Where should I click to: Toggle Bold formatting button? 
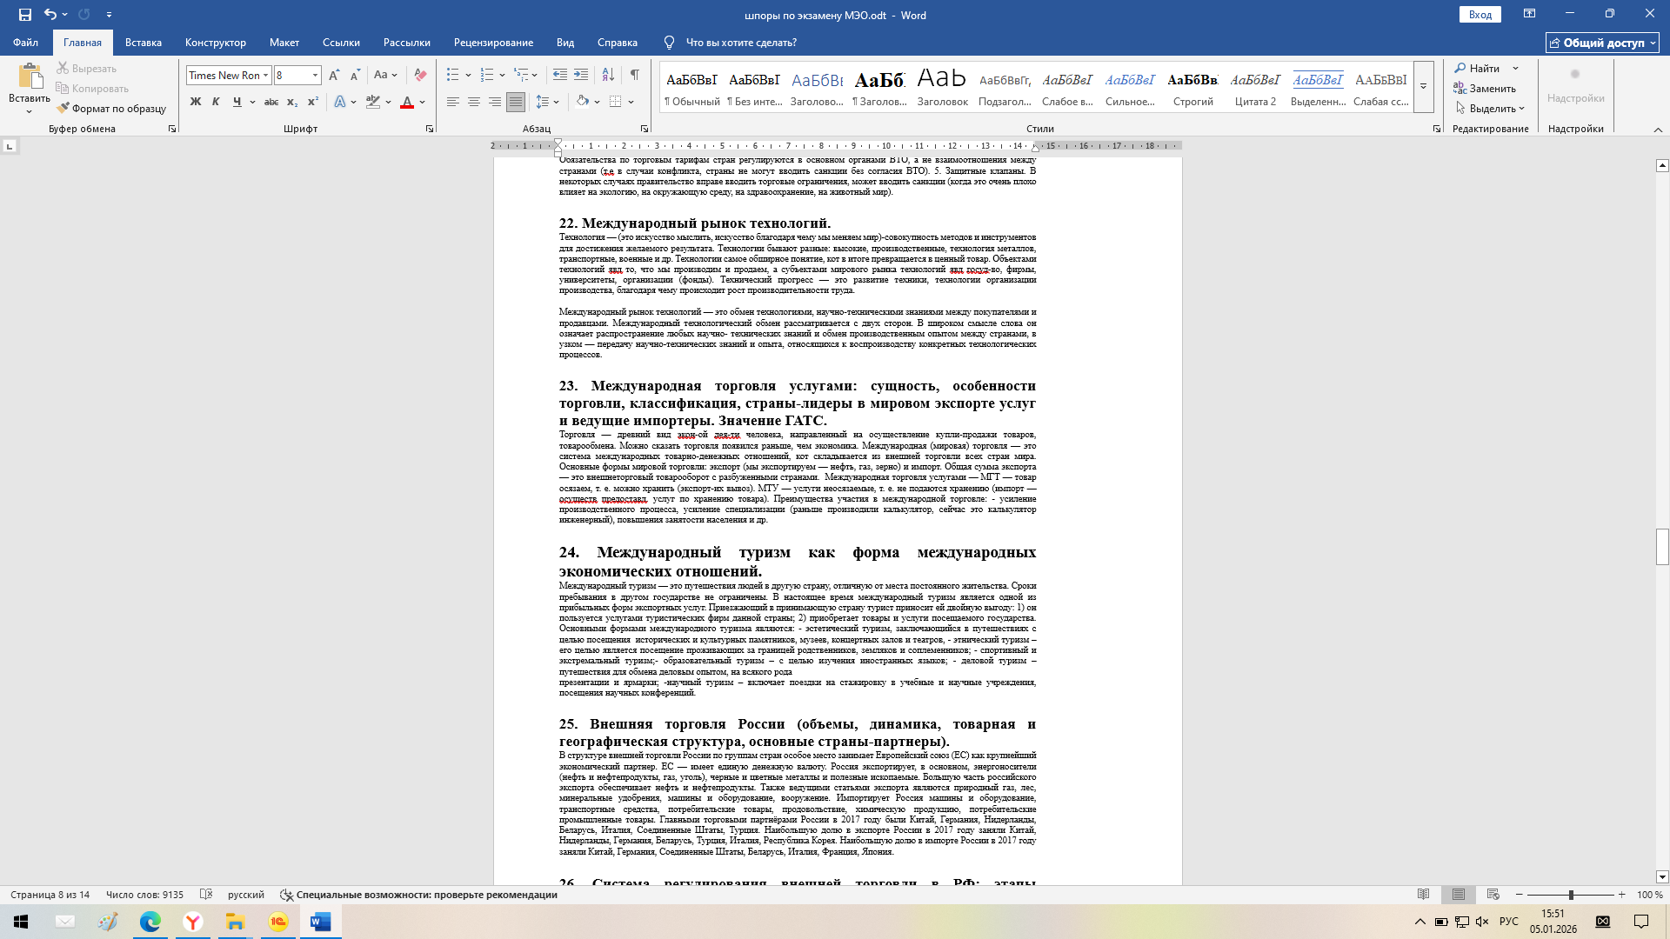click(x=196, y=102)
